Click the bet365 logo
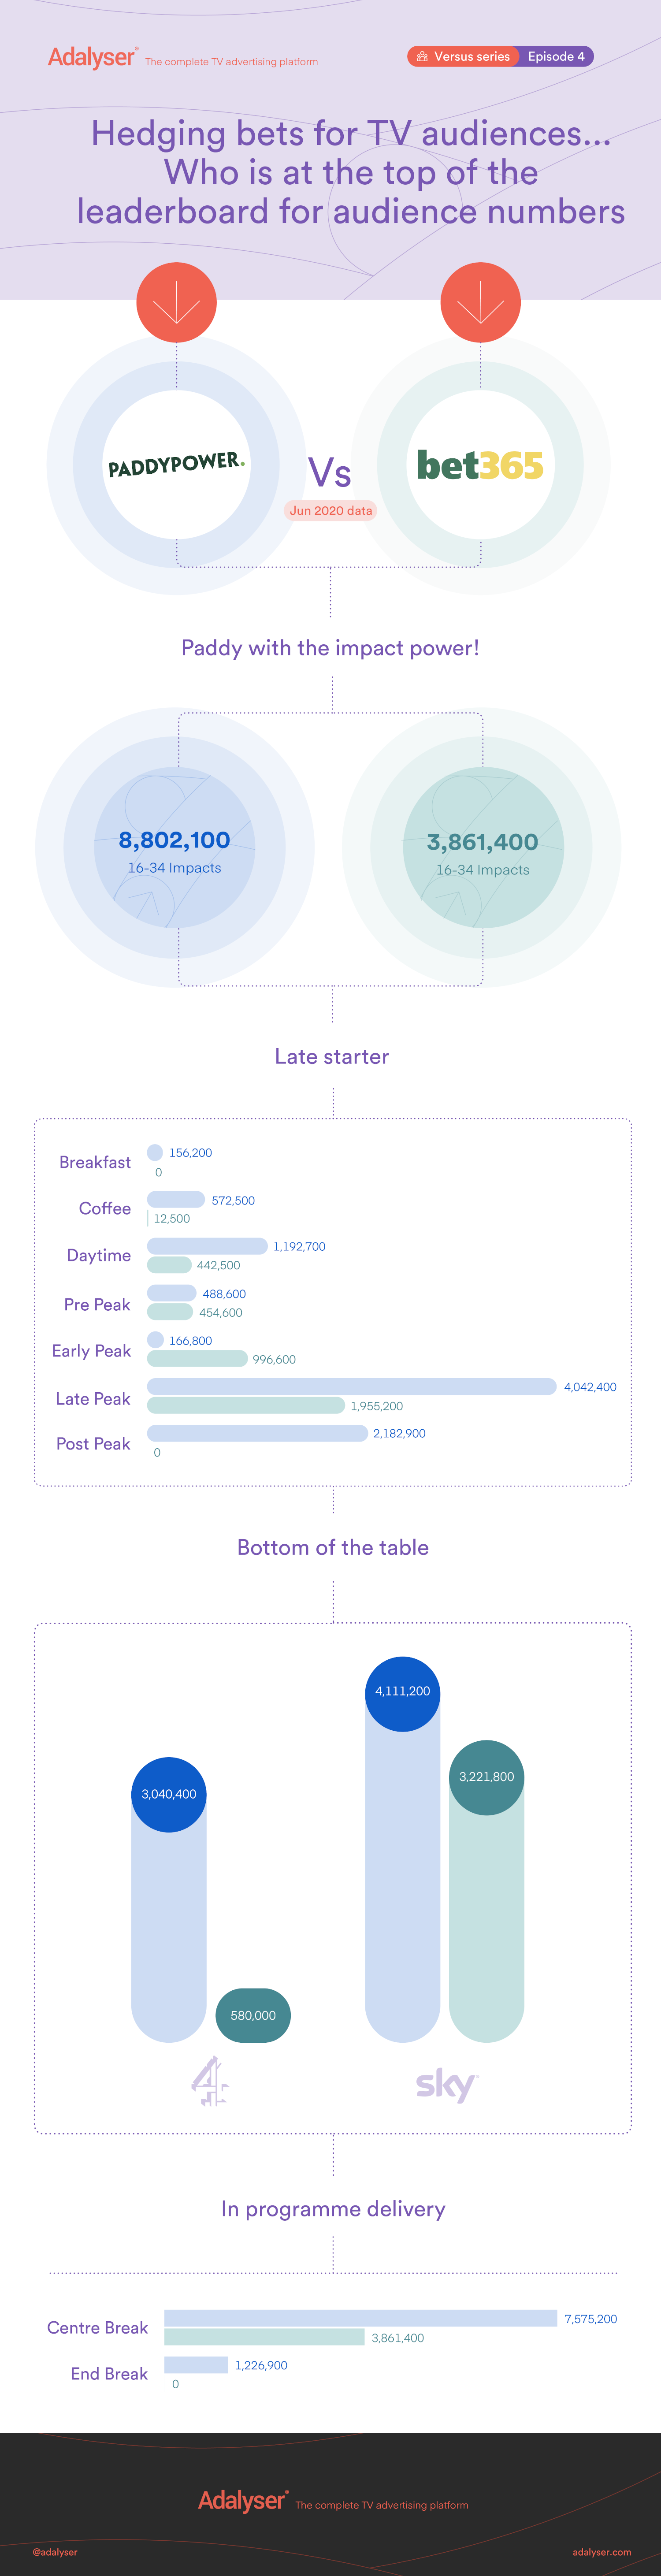The height and width of the screenshot is (2576, 661). point(480,465)
